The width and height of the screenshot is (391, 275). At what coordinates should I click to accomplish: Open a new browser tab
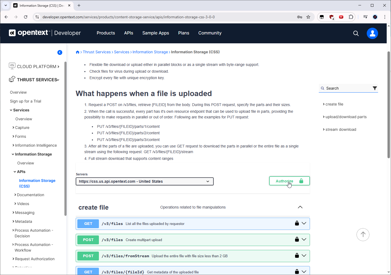pyautogui.click(x=79, y=5)
